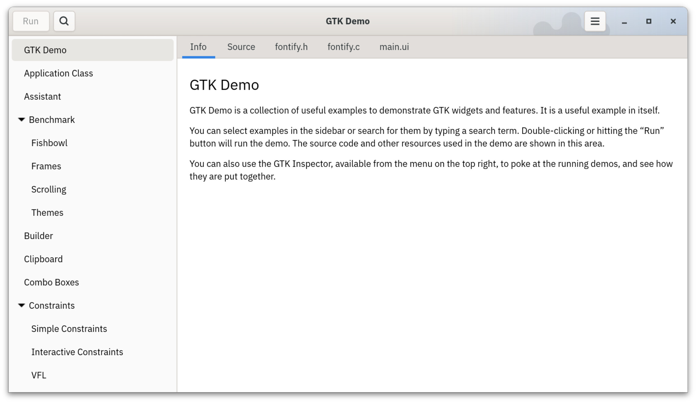Click the sentence describing useful examples collection
Screen dimensions: 696x403
(x=363, y=110)
